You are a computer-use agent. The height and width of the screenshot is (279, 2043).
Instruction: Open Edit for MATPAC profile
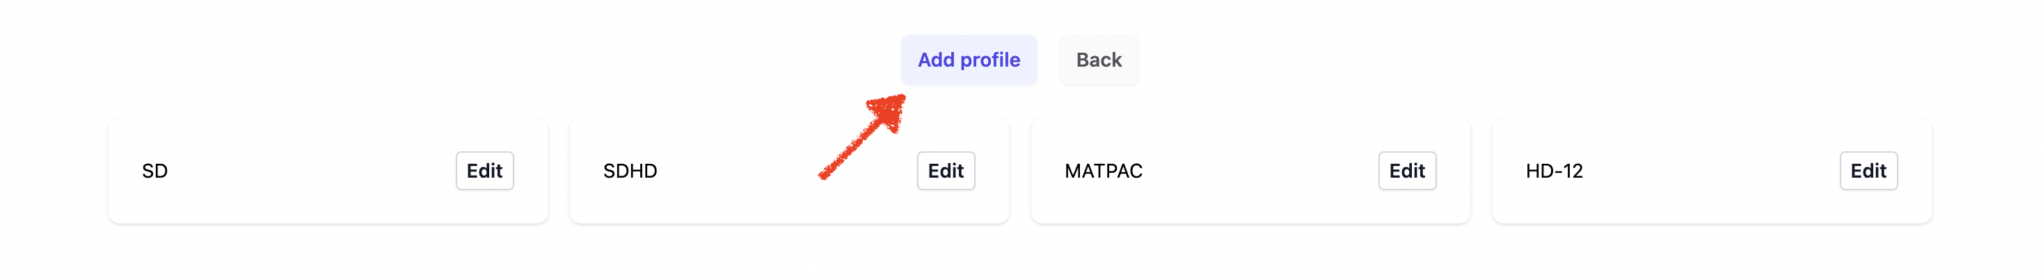(x=1406, y=171)
